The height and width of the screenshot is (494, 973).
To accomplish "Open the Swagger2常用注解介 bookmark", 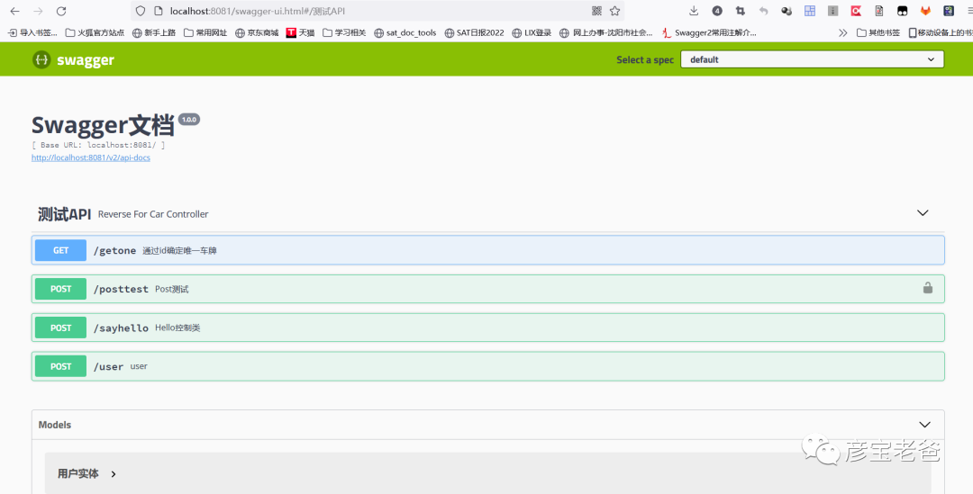I will tap(709, 33).
